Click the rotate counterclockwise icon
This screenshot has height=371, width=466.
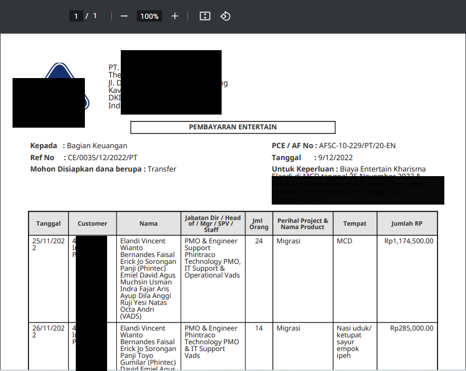coord(225,16)
